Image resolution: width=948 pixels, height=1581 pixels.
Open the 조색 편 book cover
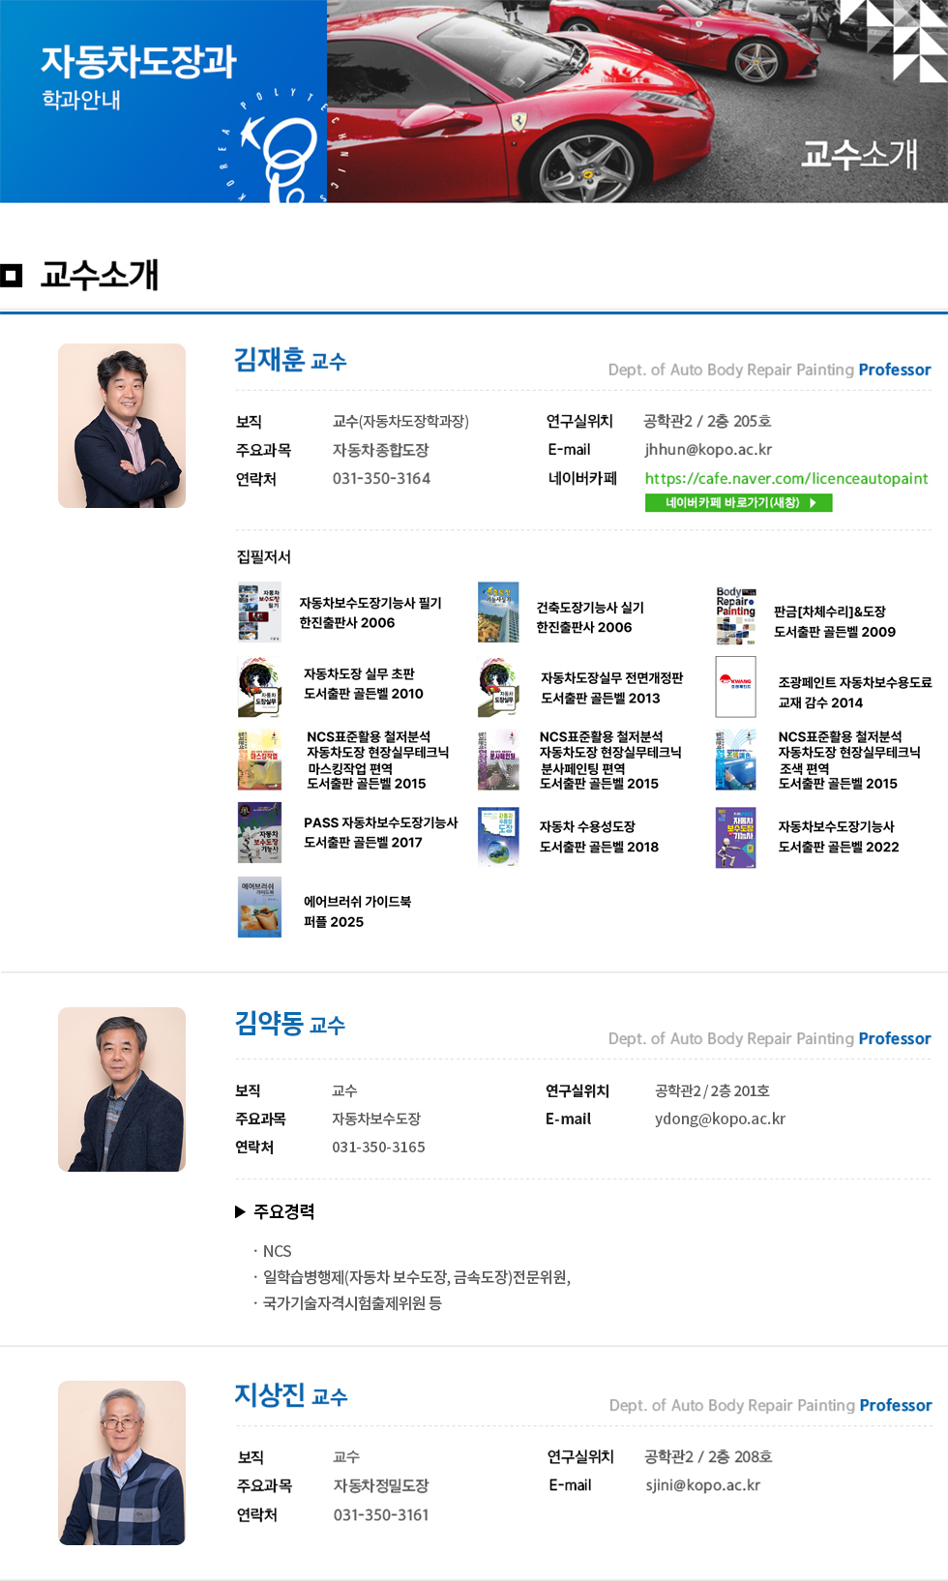click(x=735, y=760)
